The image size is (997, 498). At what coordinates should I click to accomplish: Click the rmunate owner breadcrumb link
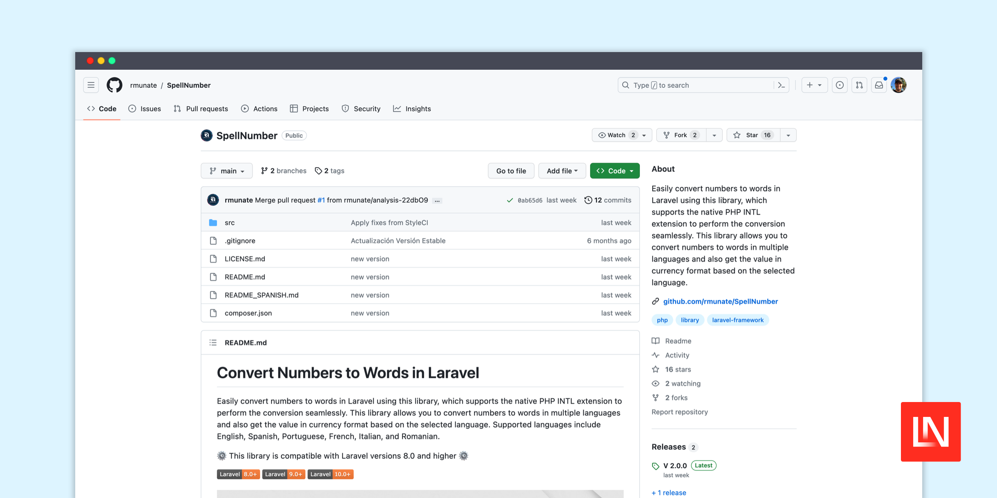click(x=143, y=85)
